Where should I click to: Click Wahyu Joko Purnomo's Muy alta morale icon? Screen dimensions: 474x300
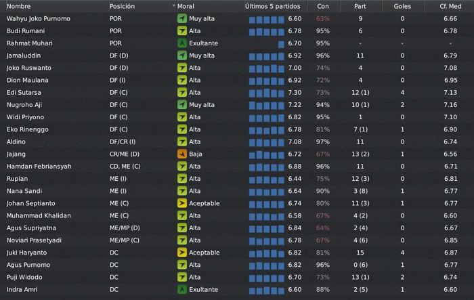pos(182,18)
